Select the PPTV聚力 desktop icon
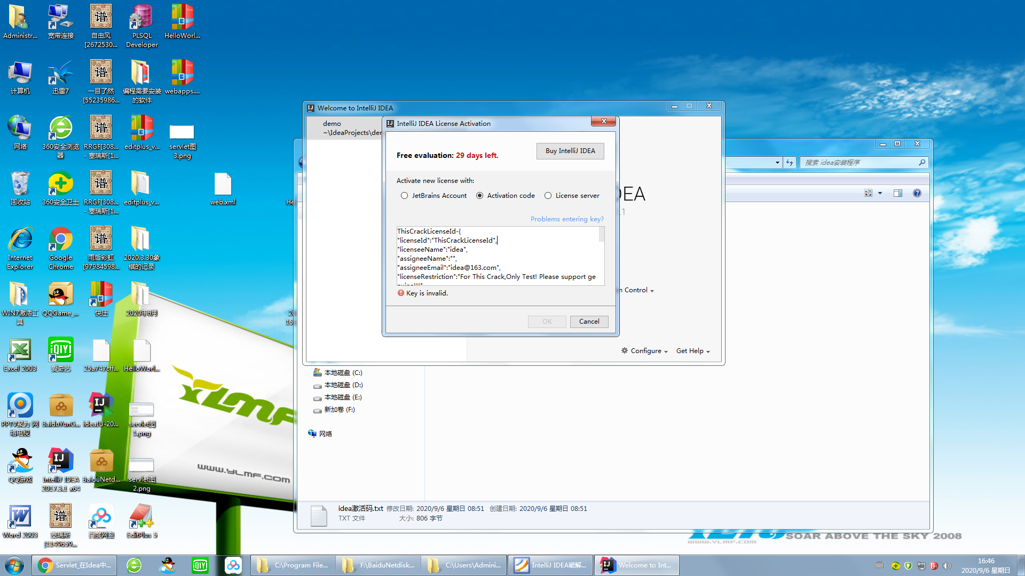Viewport: 1025px width, 576px height. tap(20, 415)
